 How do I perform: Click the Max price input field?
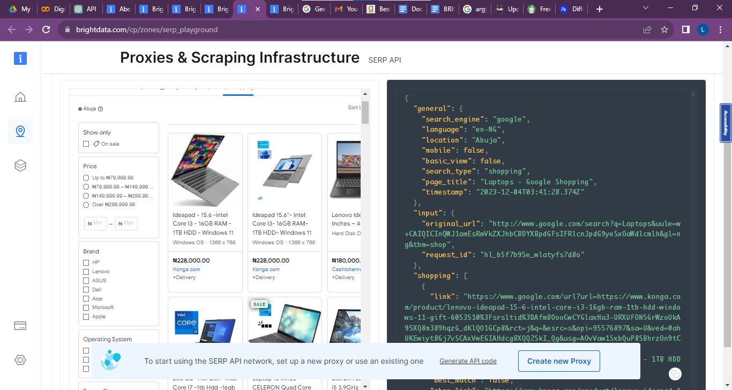coord(126,223)
